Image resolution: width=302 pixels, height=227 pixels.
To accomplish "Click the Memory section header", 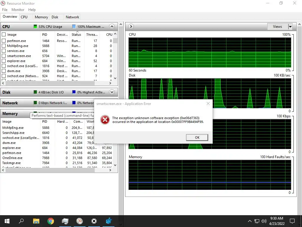I will pos(15,113).
